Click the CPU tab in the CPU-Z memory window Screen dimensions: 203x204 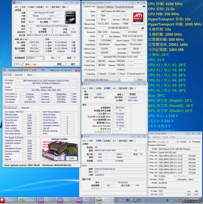(x=84, y=88)
